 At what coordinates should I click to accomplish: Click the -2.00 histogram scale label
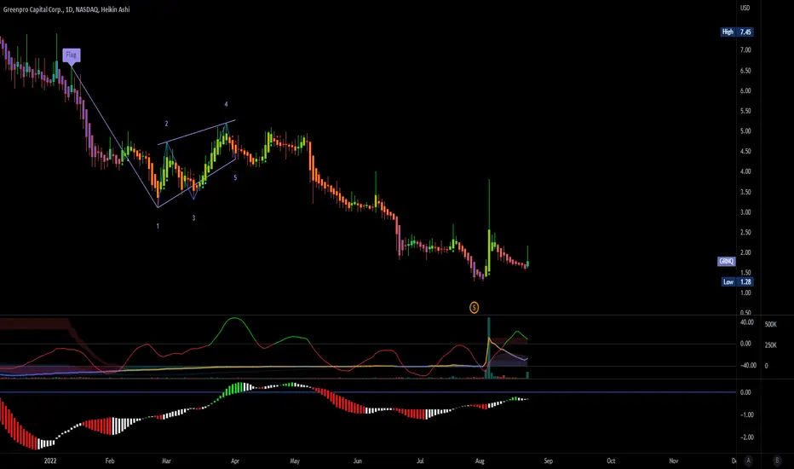point(746,437)
